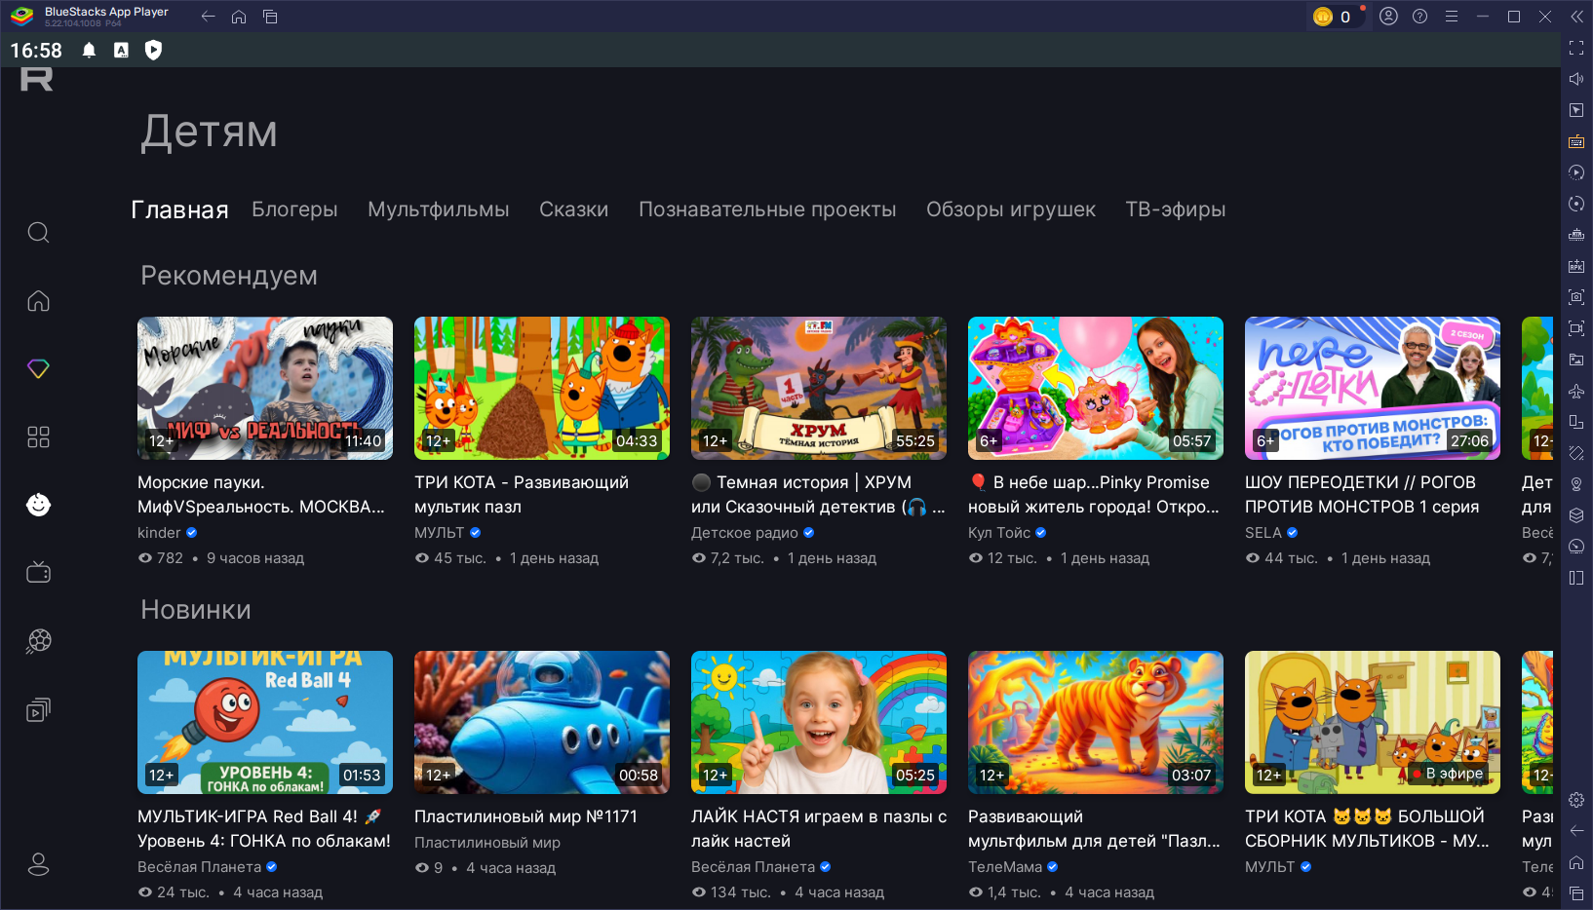1593x910 pixels.
Task: Open search via the magnifier sidebar icon
Action: pyautogui.click(x=38, y=232)
